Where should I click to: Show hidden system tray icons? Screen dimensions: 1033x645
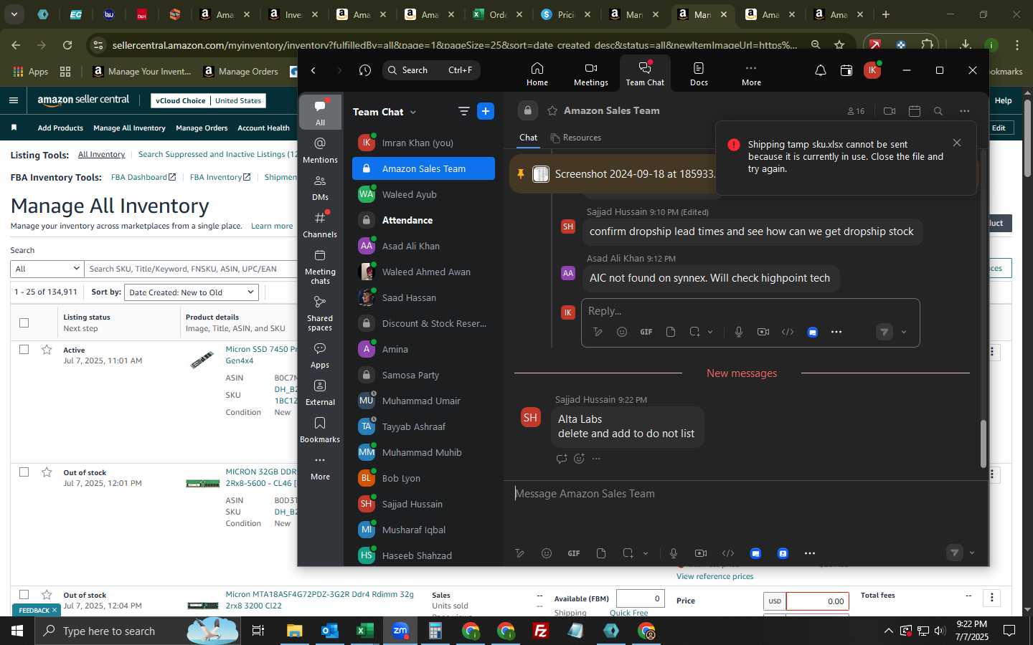pyautogui.click(x=888, y=631)
